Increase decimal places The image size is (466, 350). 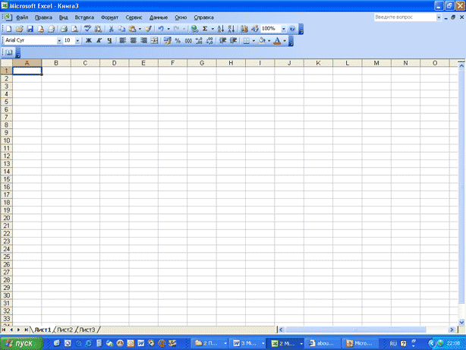[199, 40]
